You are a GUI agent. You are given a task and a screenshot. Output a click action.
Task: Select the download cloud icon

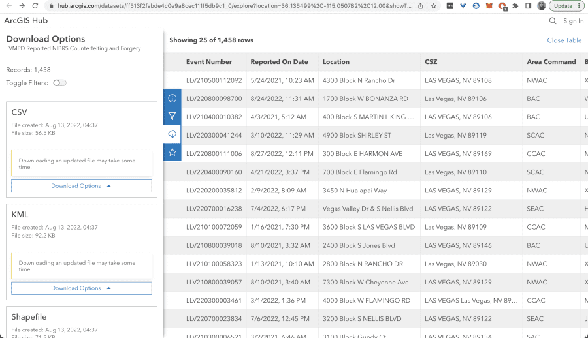pos(172,134)
